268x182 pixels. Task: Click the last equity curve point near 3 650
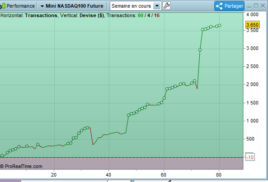pos(220,25)
